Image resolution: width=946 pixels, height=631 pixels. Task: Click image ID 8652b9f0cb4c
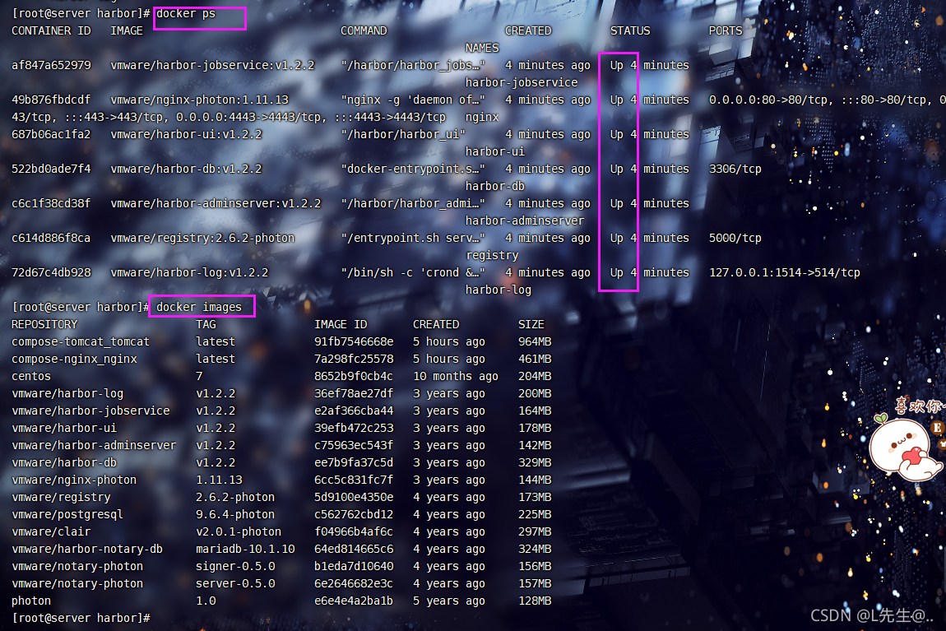click(354, 377)
